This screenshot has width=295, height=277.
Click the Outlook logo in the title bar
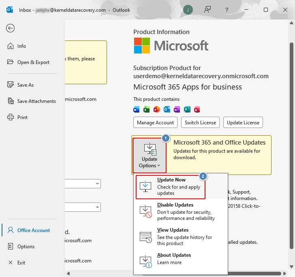[10, 10]
